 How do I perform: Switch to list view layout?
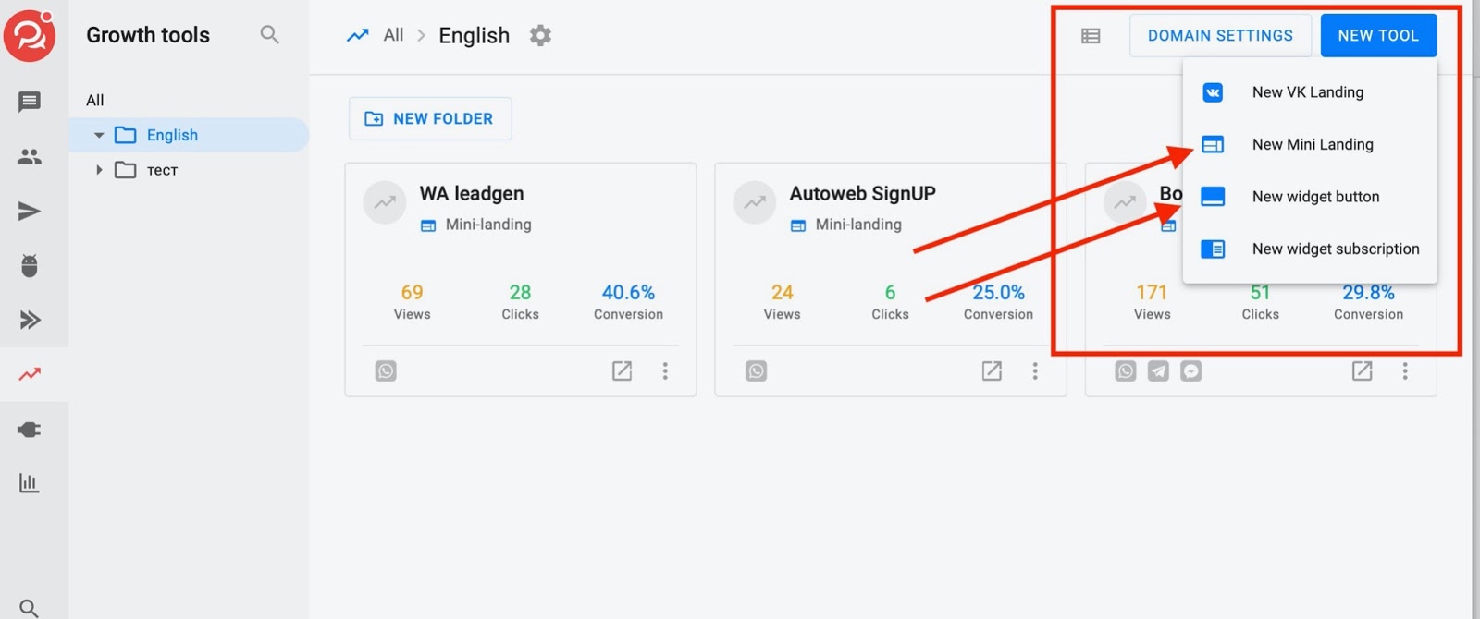coord(1091,36)
